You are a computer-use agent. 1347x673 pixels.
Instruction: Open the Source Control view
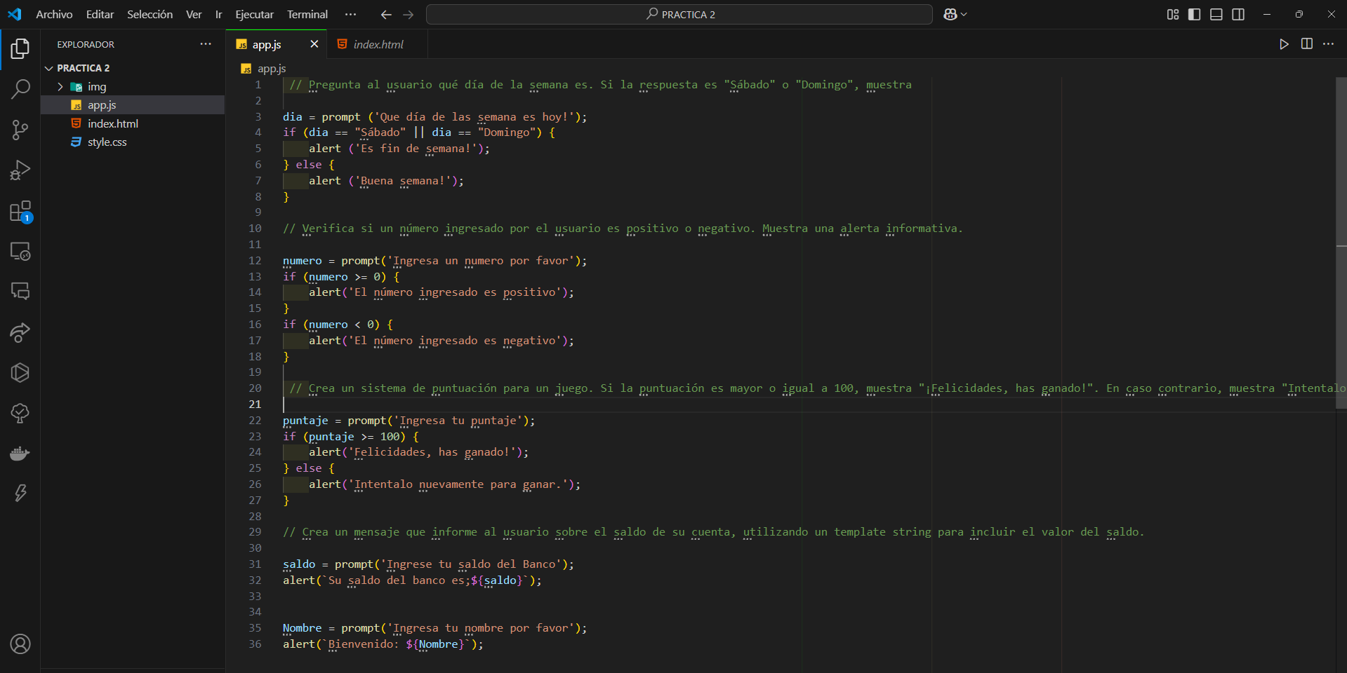pos(20,130)
